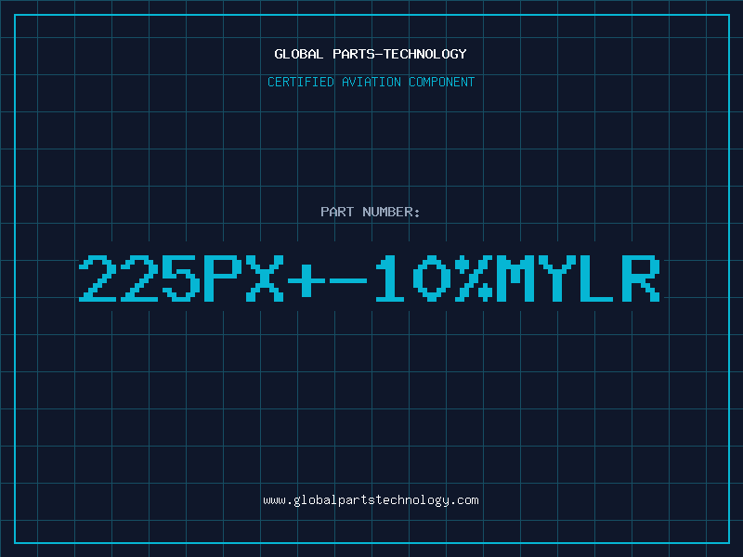The width and height of the screenshot is (743, 557).
Task: Select the CERTIFIED AVIATION COMPONENT subtitle
Action: coord(371,82)
